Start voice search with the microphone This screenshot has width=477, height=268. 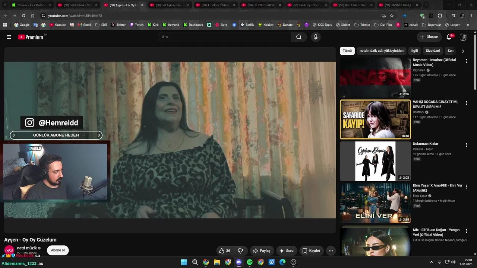click(316, 37)
